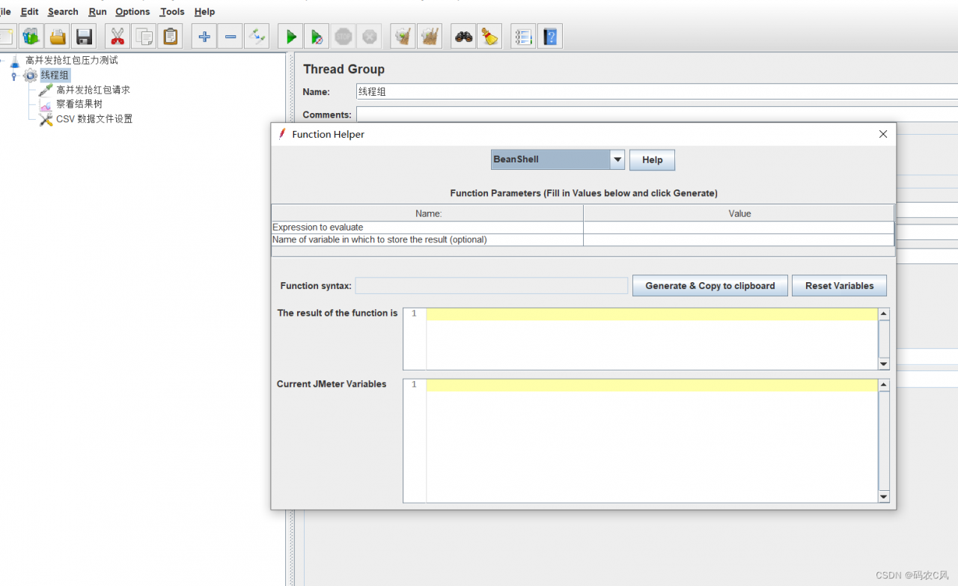Click the Cut scissors icon

(x=118, y=36)
